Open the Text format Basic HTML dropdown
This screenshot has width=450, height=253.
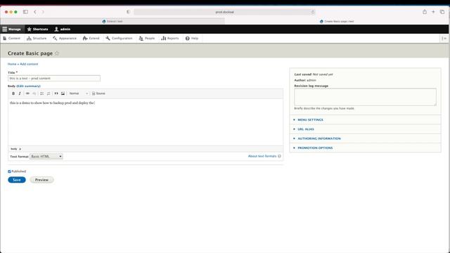click(x=46, y=156)
